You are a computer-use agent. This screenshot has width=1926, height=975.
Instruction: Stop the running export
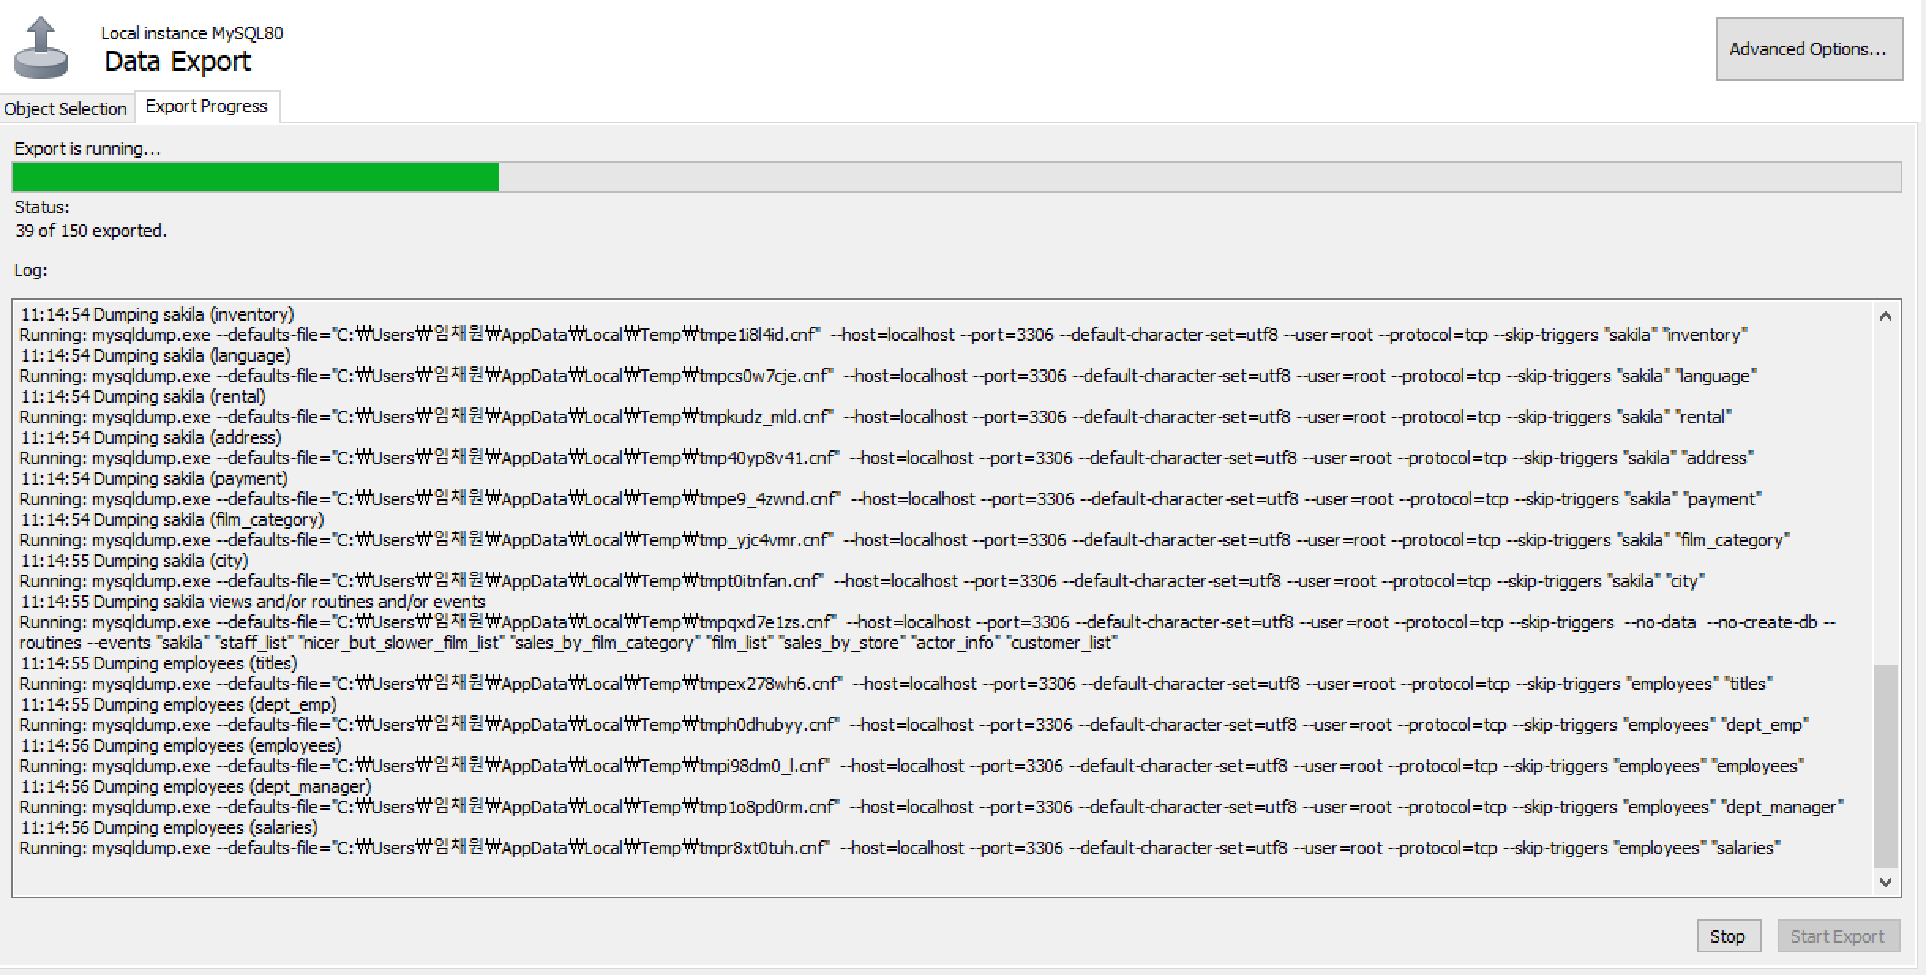1728,936
